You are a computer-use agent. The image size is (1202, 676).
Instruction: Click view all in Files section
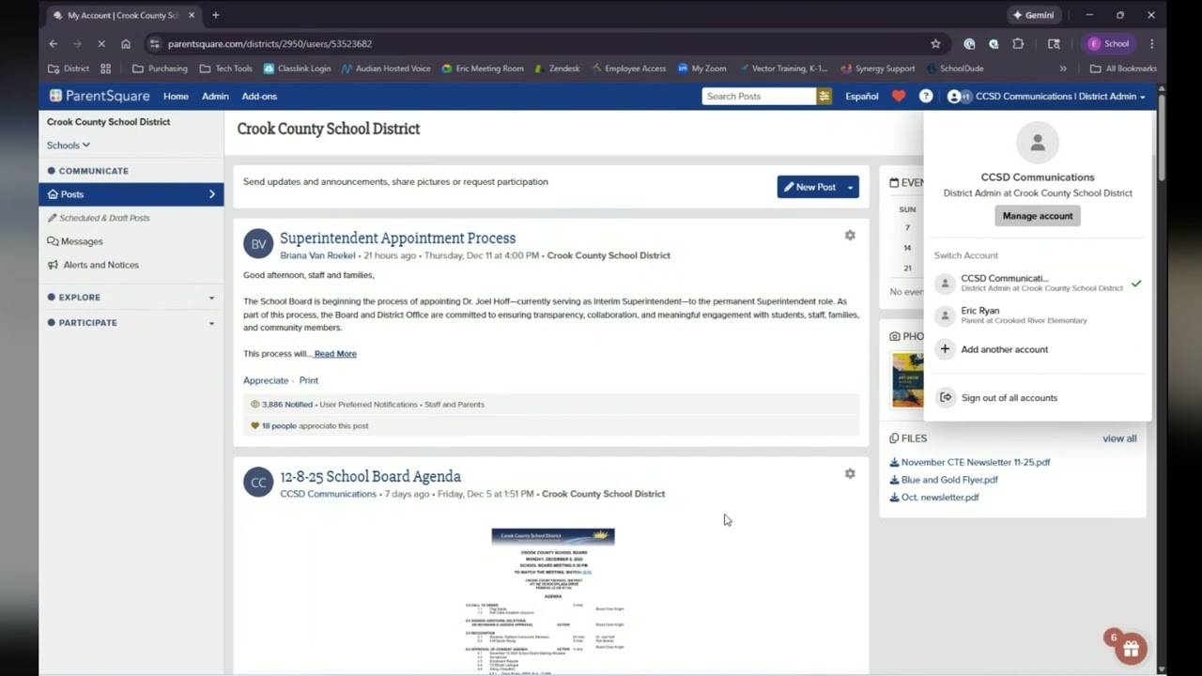(x=1119, y=438)
